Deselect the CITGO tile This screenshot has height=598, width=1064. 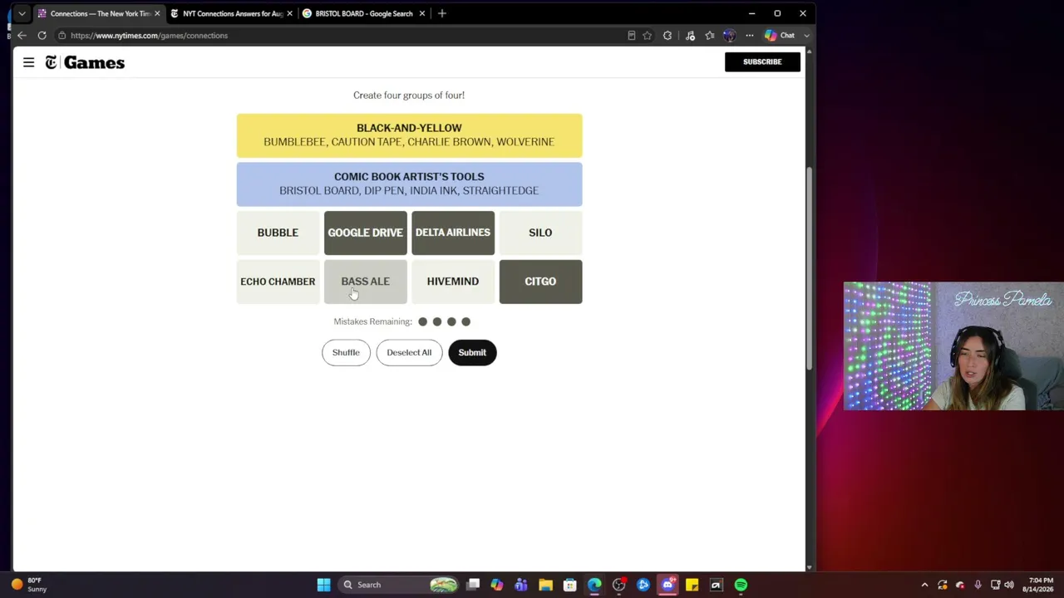pyautogui.click(x=540, y=282)
